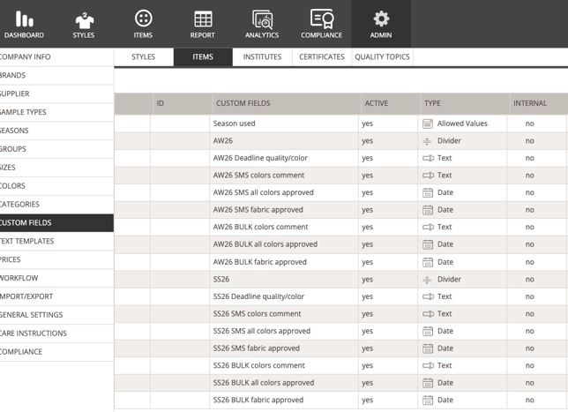
Task: Open Prices in sidebar
Action: 56,259
